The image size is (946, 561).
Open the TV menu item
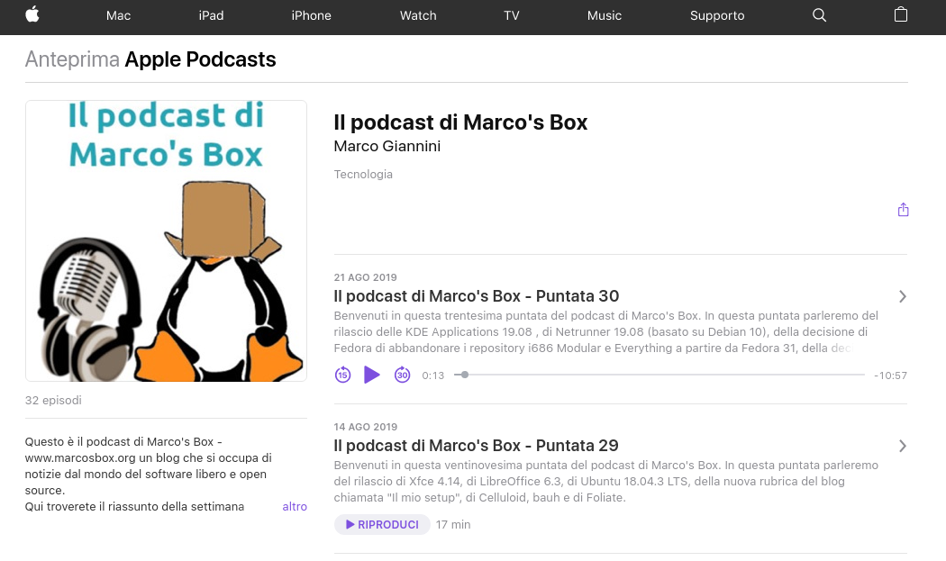(x=512, y=15)
